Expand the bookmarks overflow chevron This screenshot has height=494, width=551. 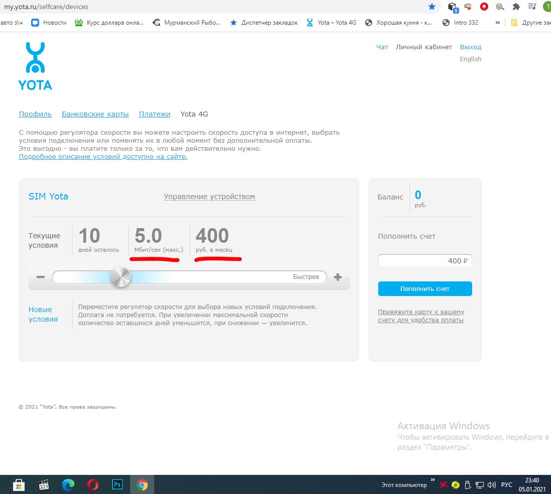tap(497, 23)
